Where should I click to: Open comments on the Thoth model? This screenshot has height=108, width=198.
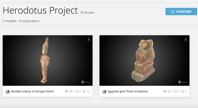click(175, 91)
